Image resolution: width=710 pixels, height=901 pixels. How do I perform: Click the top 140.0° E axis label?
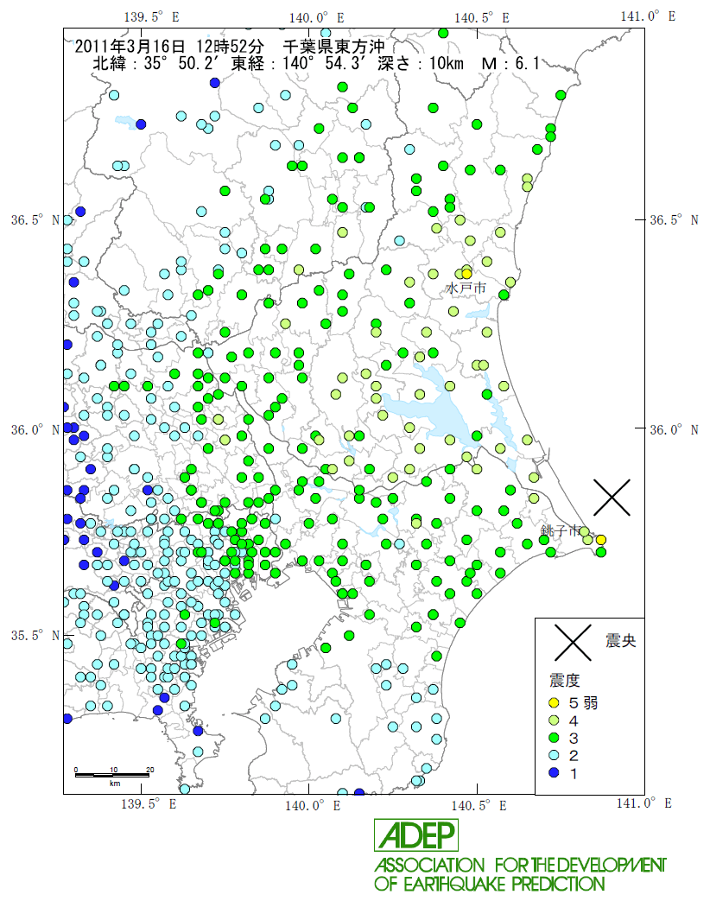[x=316, y=18]
